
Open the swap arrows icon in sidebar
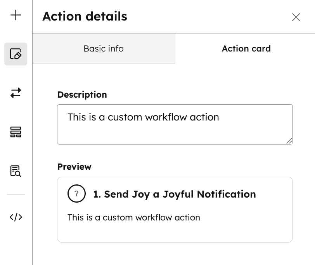pyautogui.click(x=16, y=93)
